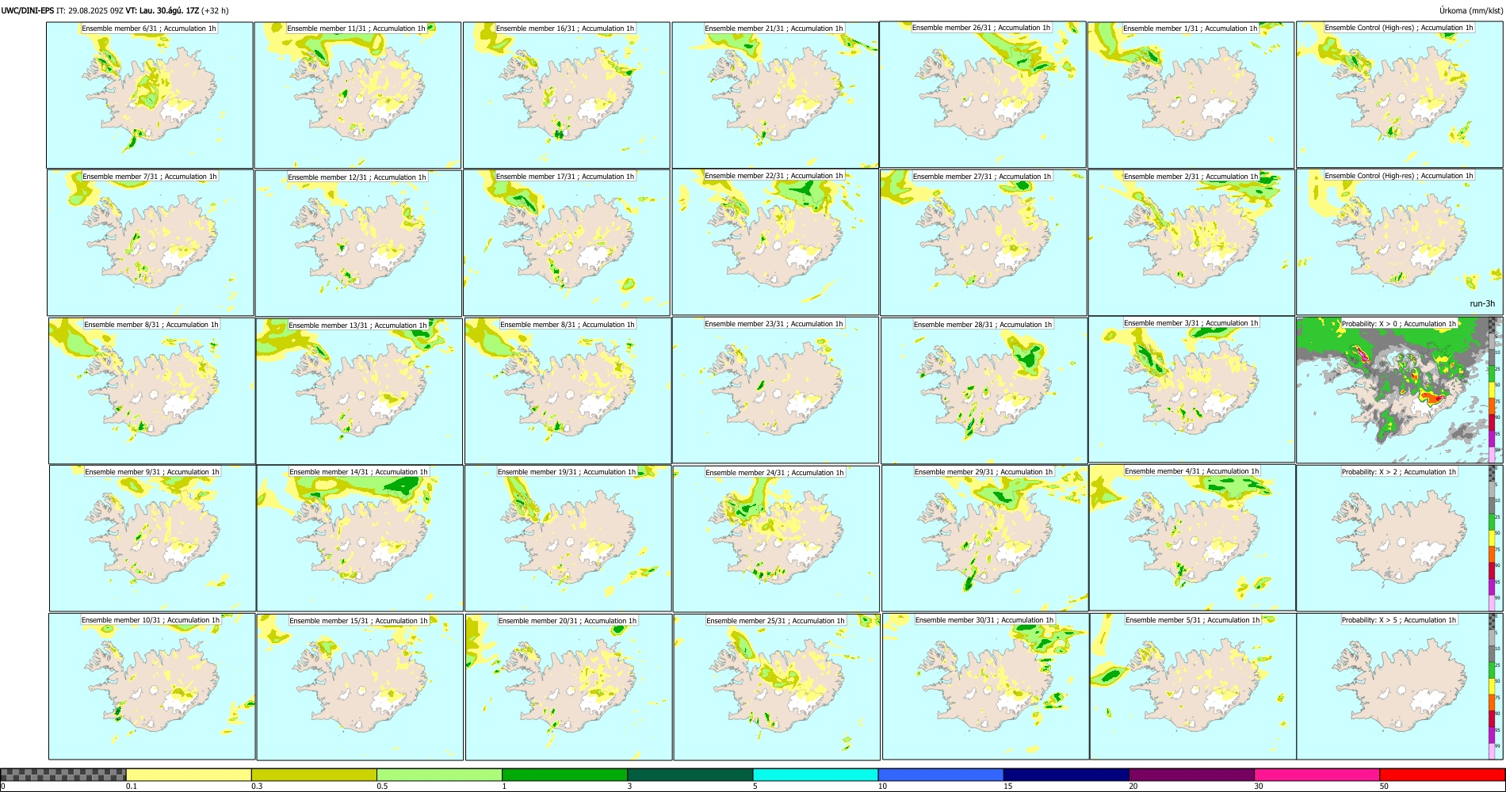Open the Ensemble member 7/31 map panel
The image size is (1506, 792).
151,242
